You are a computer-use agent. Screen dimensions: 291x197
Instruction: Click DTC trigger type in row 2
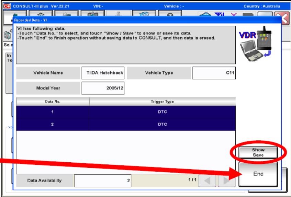coord(163,124)
